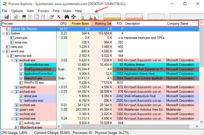Select the ApplicationFrameHost process row
The width and height of the screenshot is (204, 135).
click(100, 74)
